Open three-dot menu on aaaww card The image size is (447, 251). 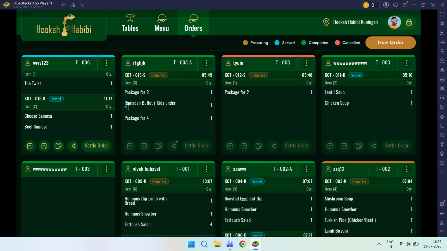click(306, 169)
